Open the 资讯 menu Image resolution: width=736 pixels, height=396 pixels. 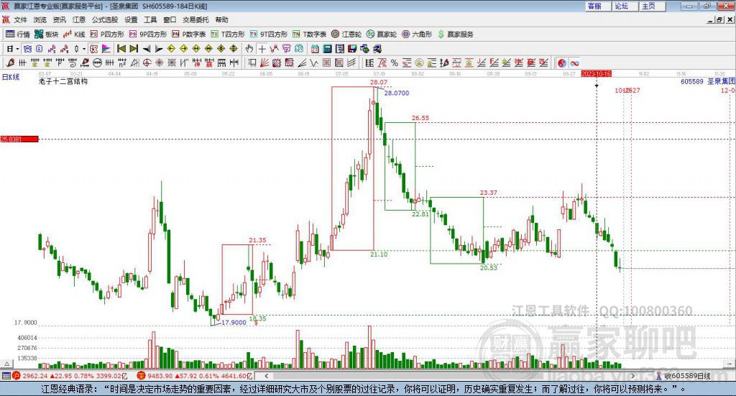click(60, 19)
